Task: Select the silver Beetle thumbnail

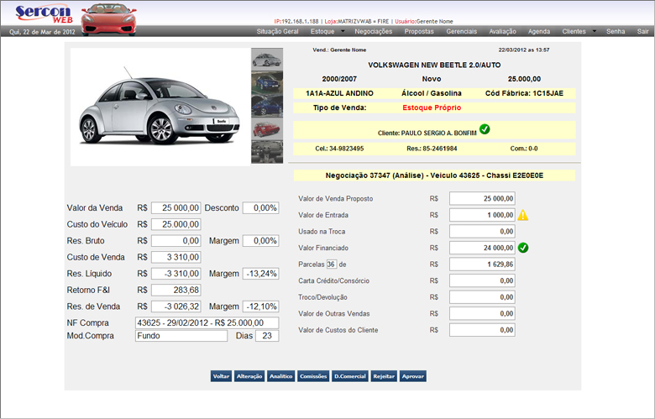Action: (x=267, y=60)
